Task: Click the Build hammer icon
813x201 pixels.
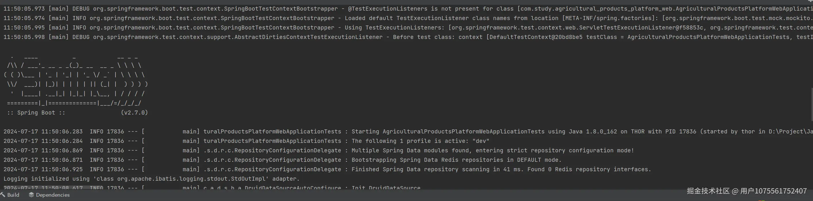Action: point(3,195)
